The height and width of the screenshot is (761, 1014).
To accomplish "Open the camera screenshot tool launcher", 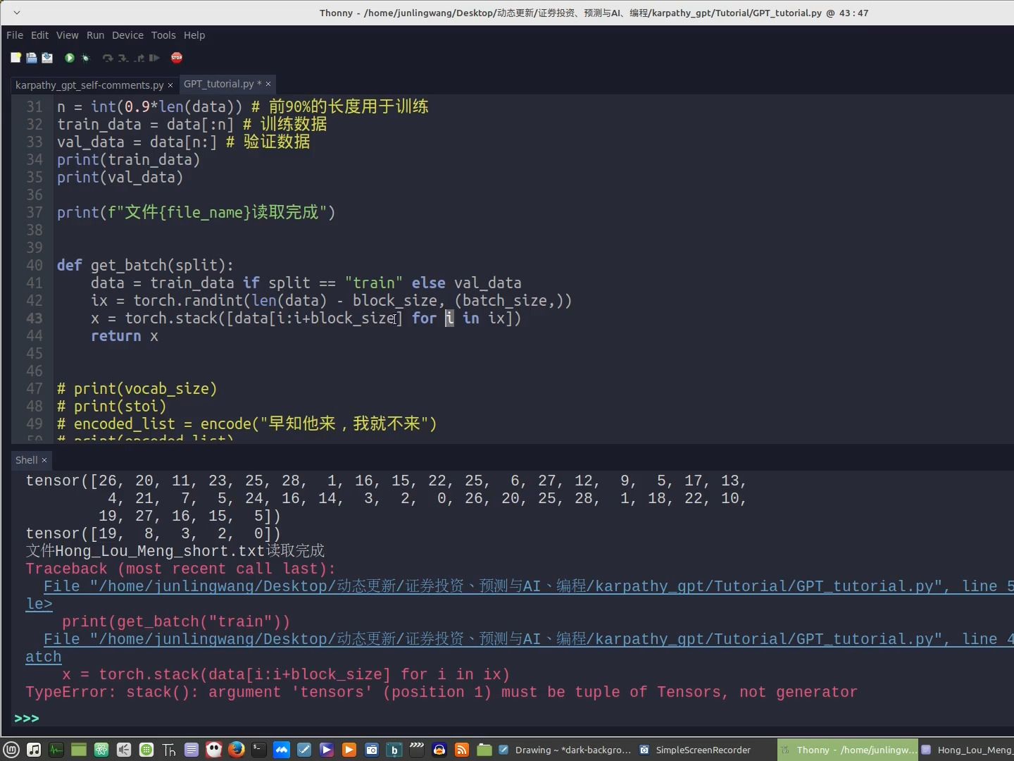I will [372, 750].
